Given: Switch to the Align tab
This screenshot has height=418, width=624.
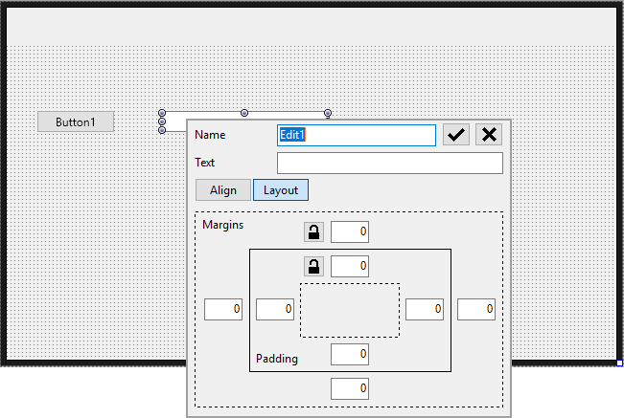Looking at the screenshot, I should click(223, 190).
